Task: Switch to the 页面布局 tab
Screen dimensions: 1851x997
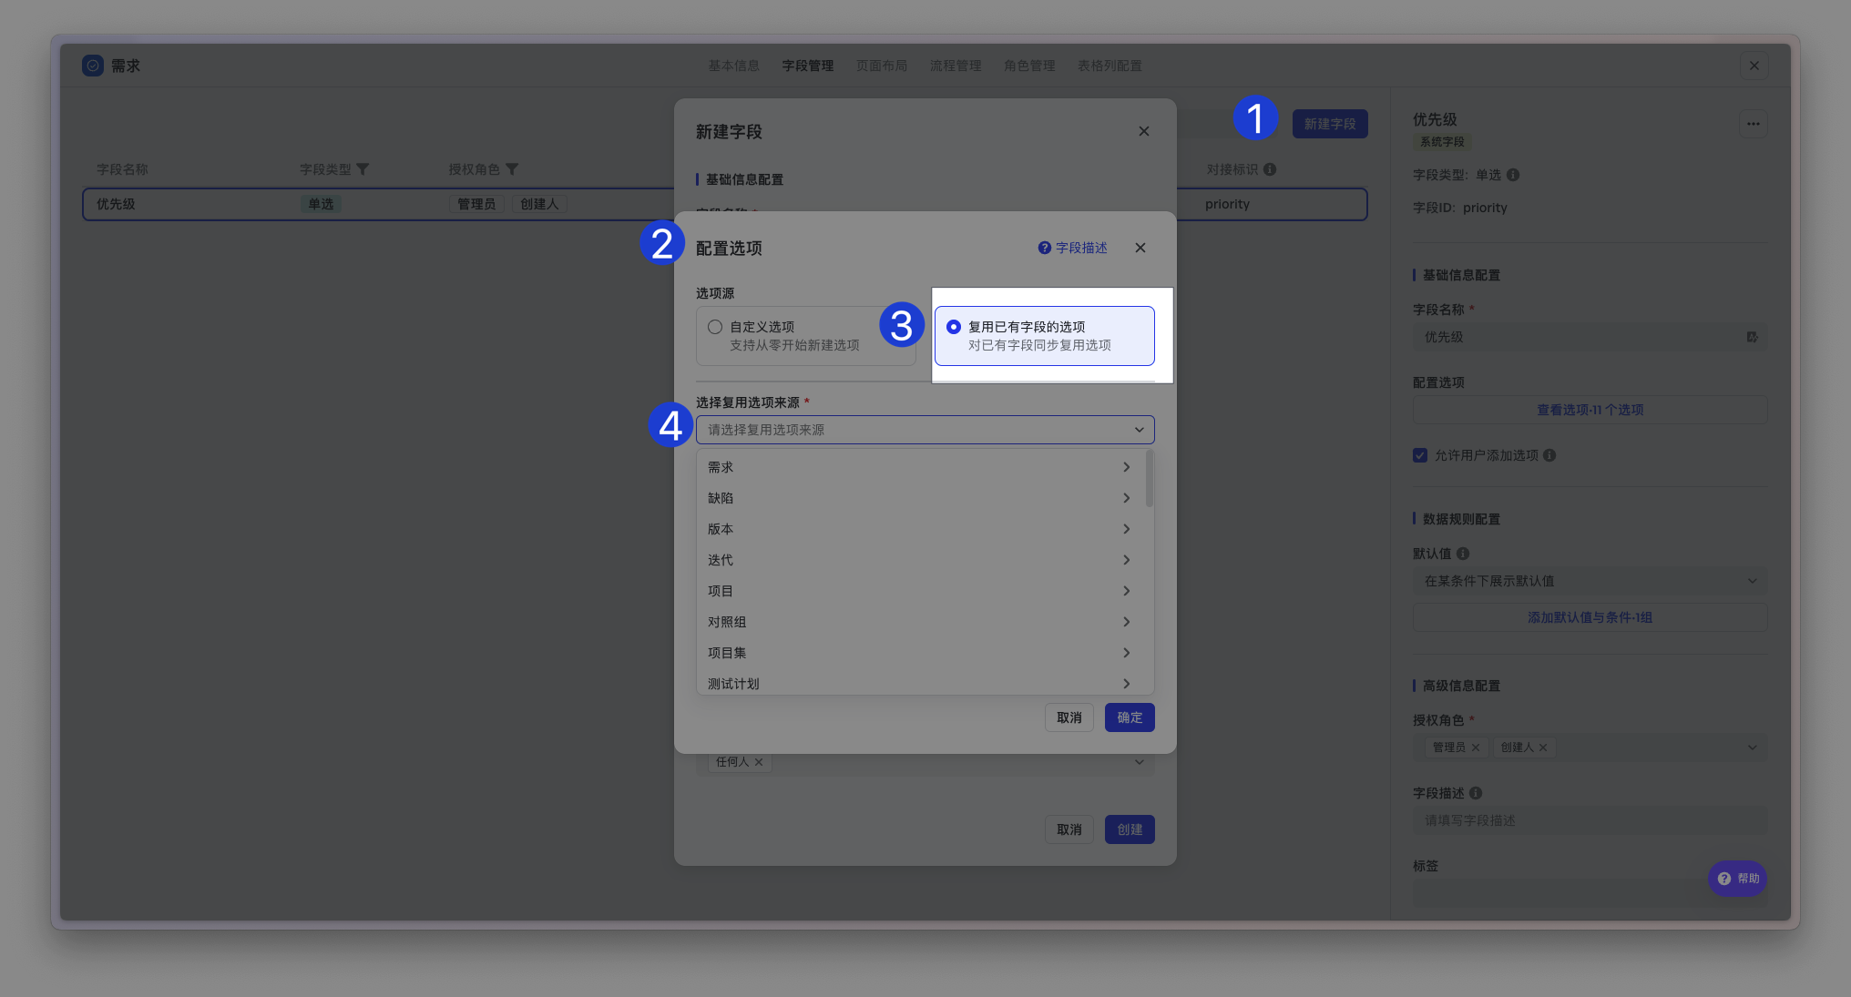Action: pyautogui.click(x=882, y=66)
